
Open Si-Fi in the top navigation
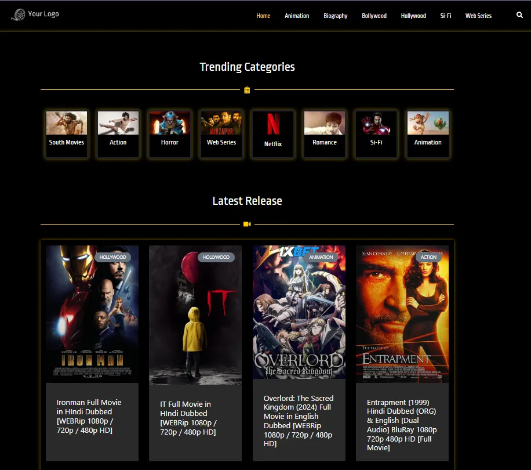445,16
